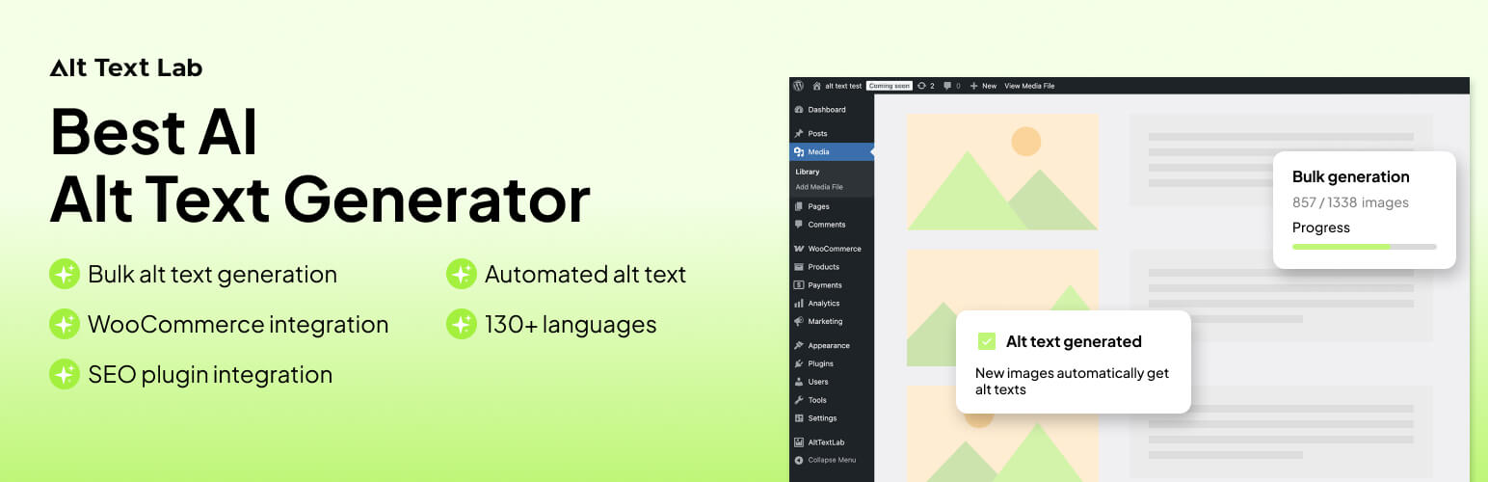Select the top image thumbnail with sun
The height and width of the screenshot is (482, 1488).
pos(1003,173)
